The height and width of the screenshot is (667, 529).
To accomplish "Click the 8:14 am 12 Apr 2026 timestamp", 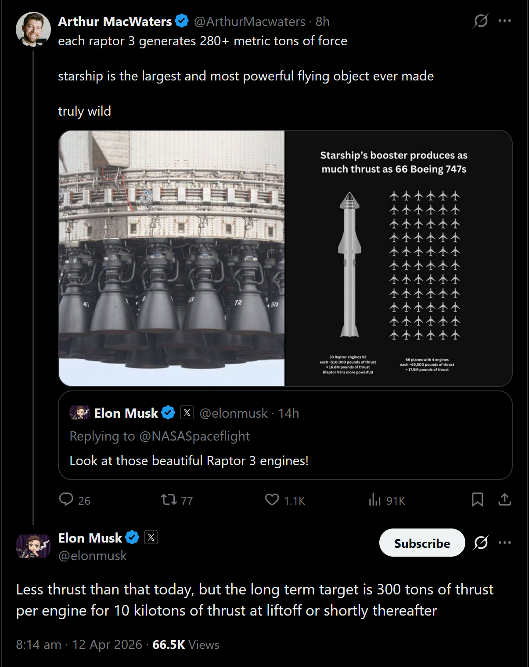I will (x=79, y=645).
